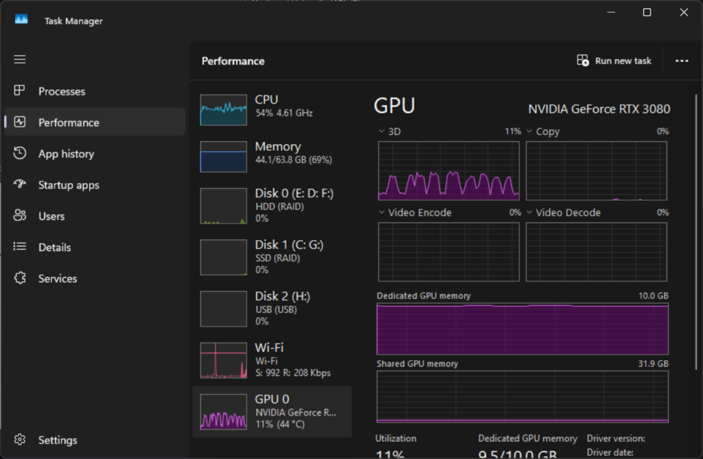Viewport: 703px width, 459px height.
Task: Click the Services puzzle icon
Action: pos(20,278)
